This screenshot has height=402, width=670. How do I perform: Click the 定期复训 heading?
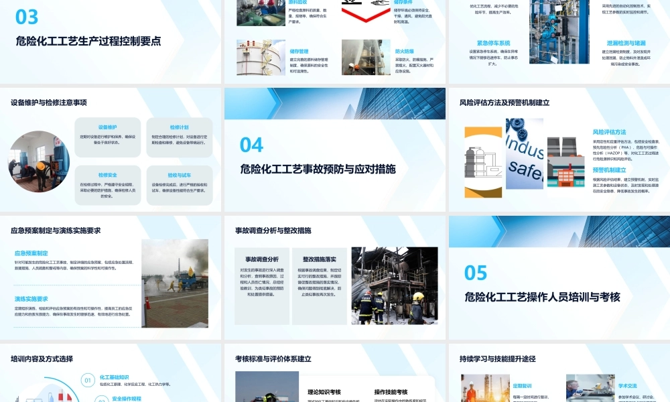(x=522, y=386)
